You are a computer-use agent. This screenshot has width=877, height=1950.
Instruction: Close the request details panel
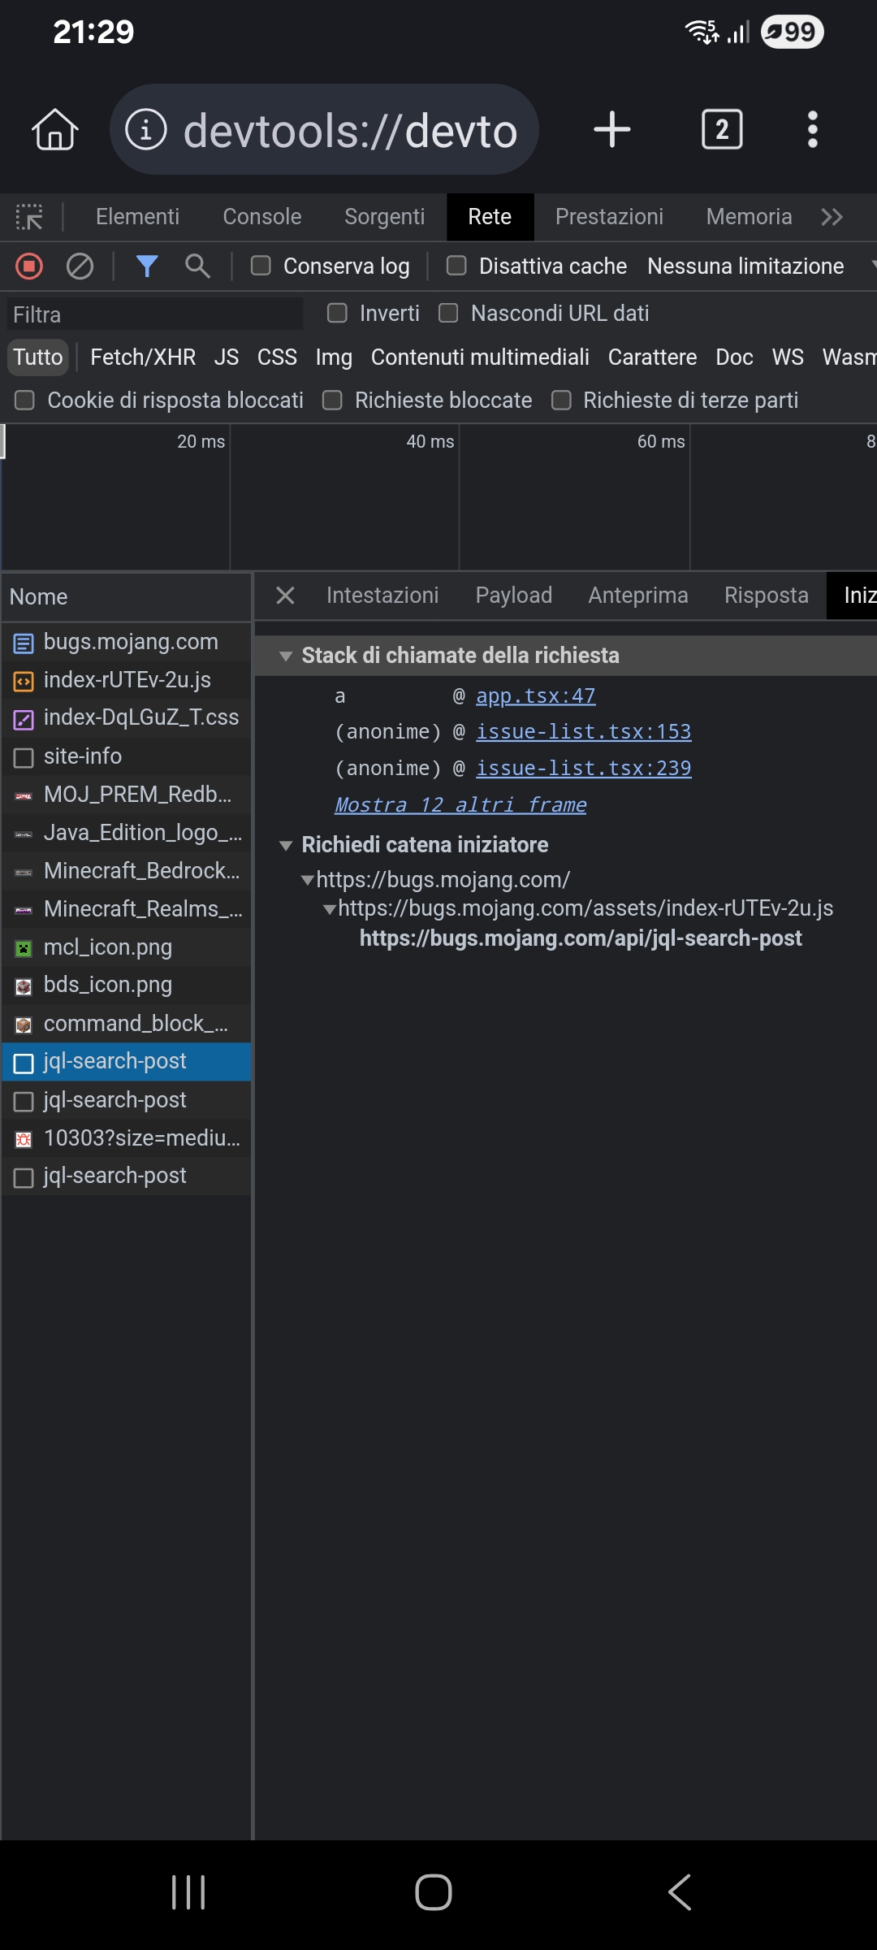click(x=285, y=596)
